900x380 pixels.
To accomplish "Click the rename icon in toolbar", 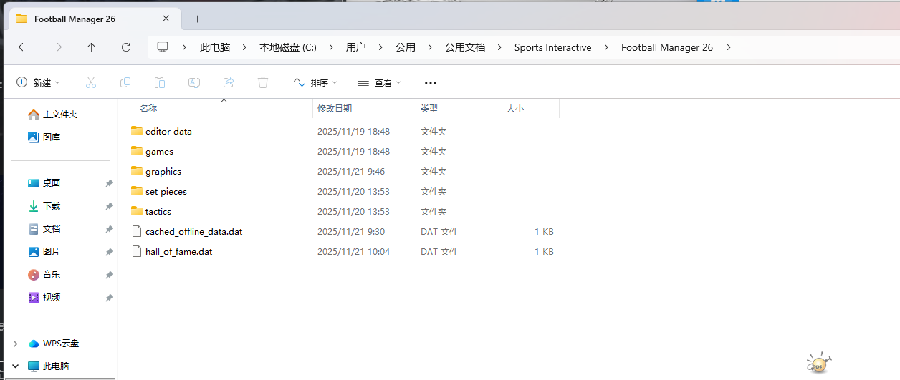I will (193, 82).
